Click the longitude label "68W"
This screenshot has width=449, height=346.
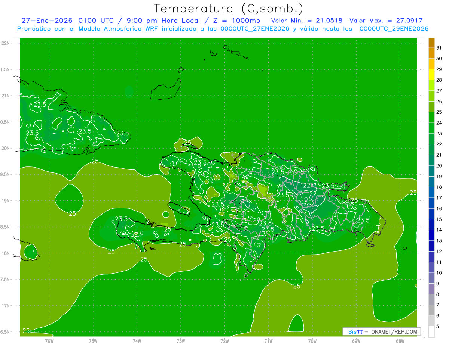pos(400,341)
